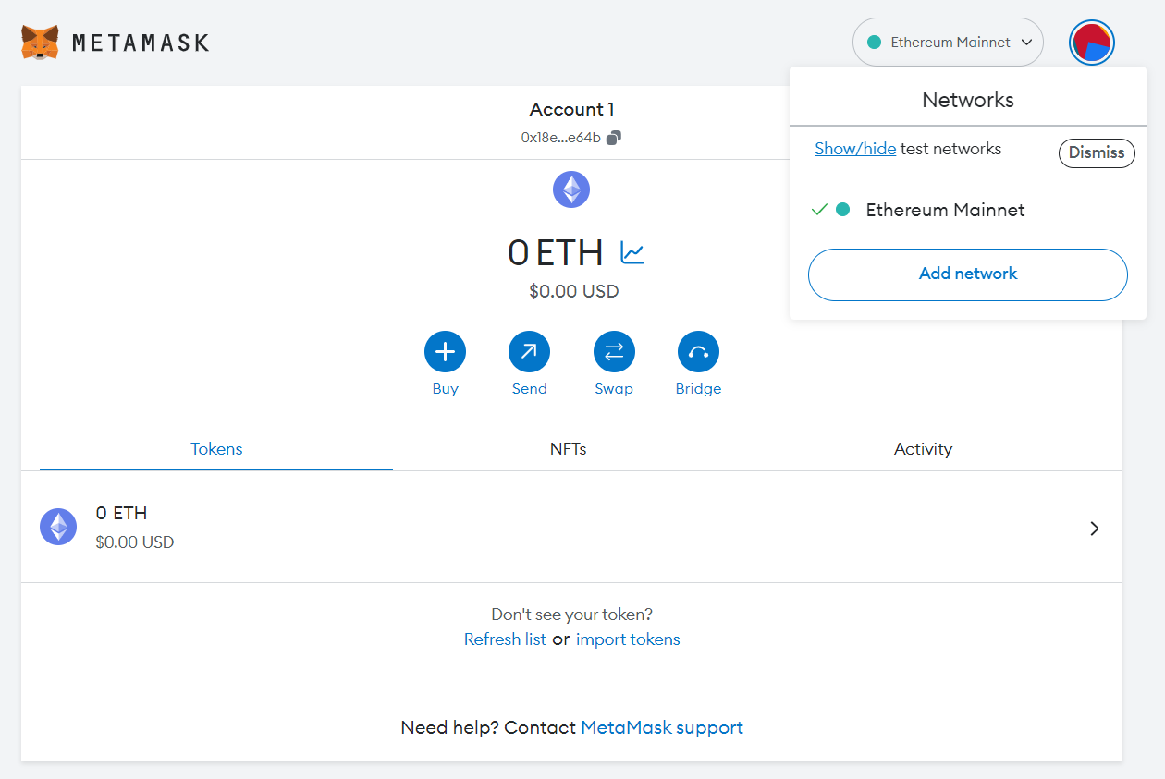Click the Swap arrows icon
Image resolution: width=1165 pixels, height=779 pixels.
click(614, 351)
